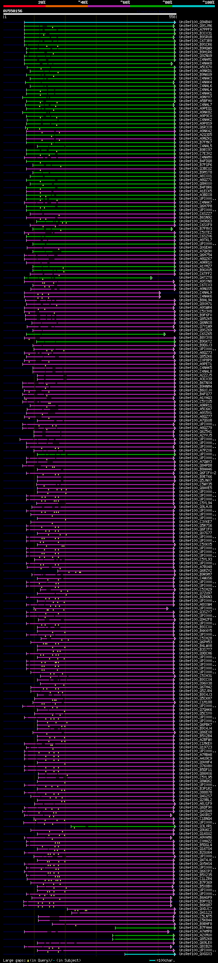Click hit label UniRef100_Q7Y1W9
The image size is (218, 963).
(x=196, y=326)
